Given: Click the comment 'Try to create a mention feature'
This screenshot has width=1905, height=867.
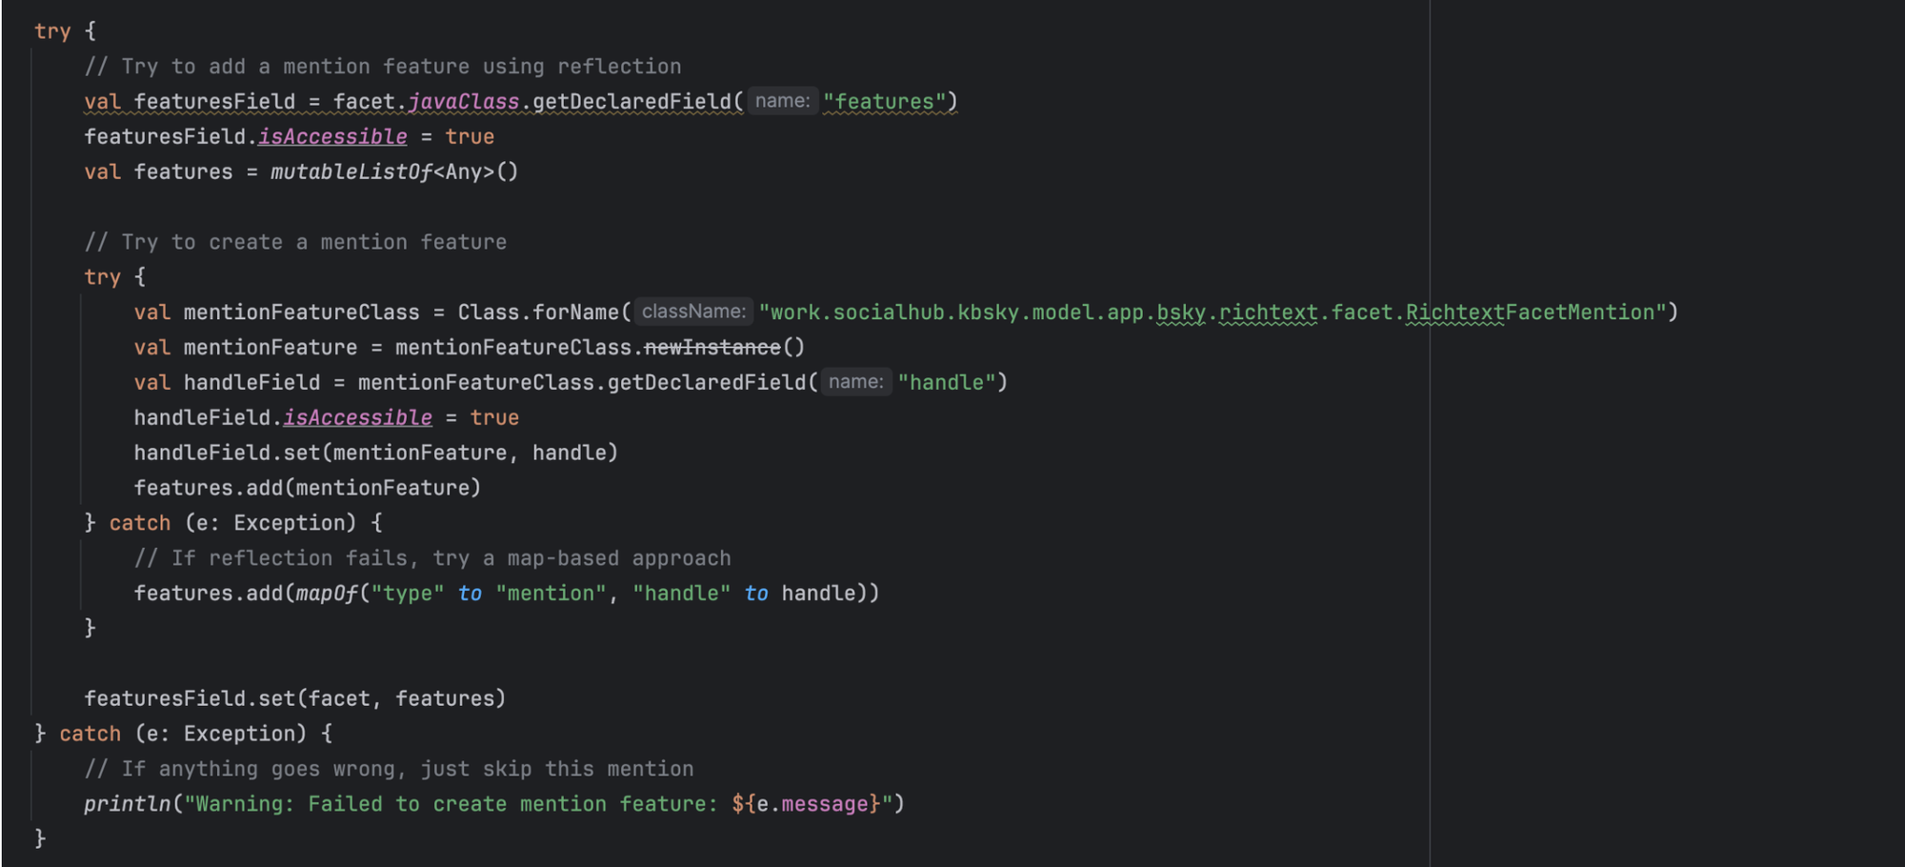Looking at the screenshot, I should coord(295,242).
